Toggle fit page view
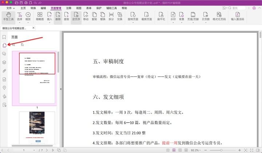Viewport: 262px width, 153px height. click(246, 150)
